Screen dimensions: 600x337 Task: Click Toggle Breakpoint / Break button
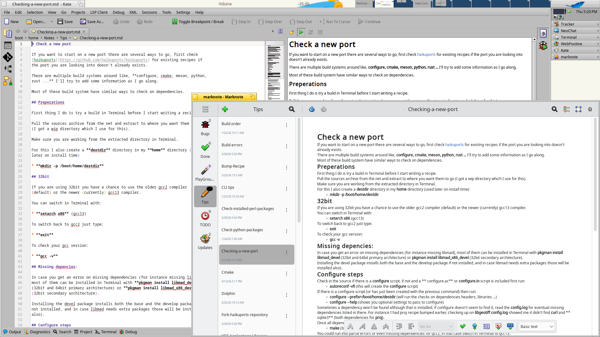pos(198,22)
